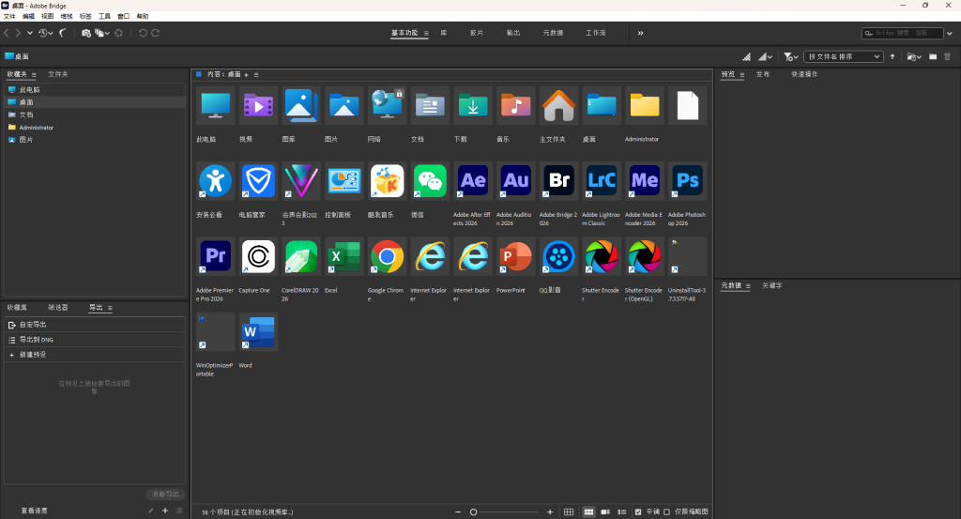The width and height of the screenshot is (961, 519).
Task: Expand more workspaces with double chevron
Action: (640, 33)
